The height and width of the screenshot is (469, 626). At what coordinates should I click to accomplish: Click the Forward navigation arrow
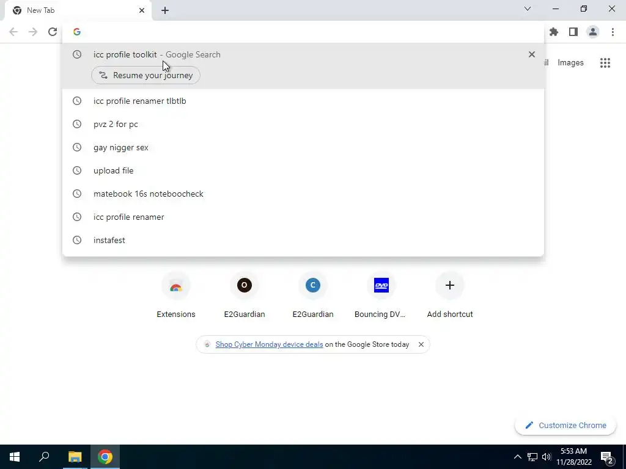(33, 32)
